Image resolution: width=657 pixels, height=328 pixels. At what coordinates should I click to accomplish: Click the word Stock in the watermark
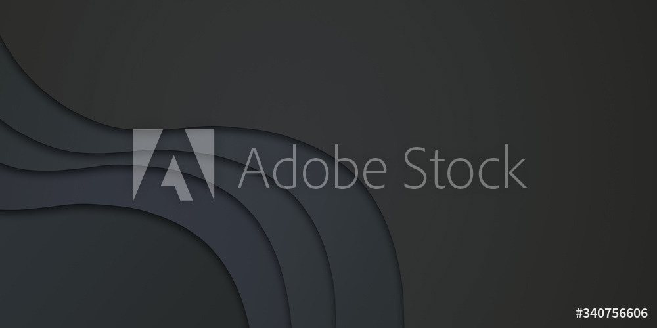[465, 167]
